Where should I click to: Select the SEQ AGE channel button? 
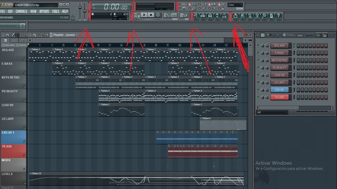point(279,46)
